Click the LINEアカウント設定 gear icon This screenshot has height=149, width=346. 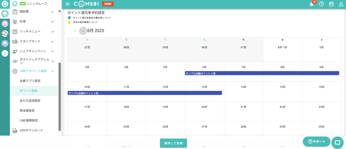tap(15, 71)
